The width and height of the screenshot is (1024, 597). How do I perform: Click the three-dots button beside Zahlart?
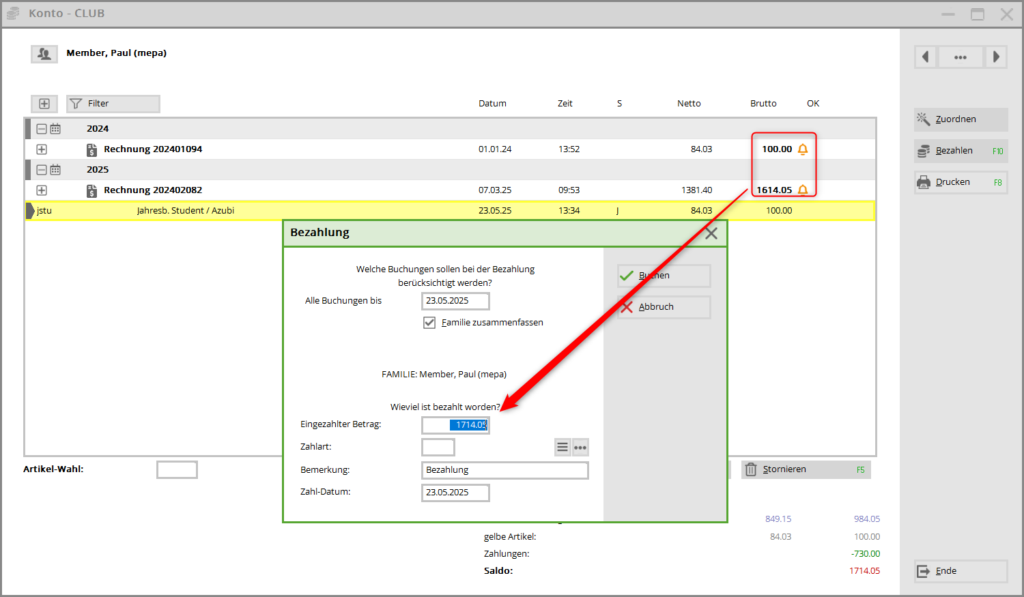point(580,448)
